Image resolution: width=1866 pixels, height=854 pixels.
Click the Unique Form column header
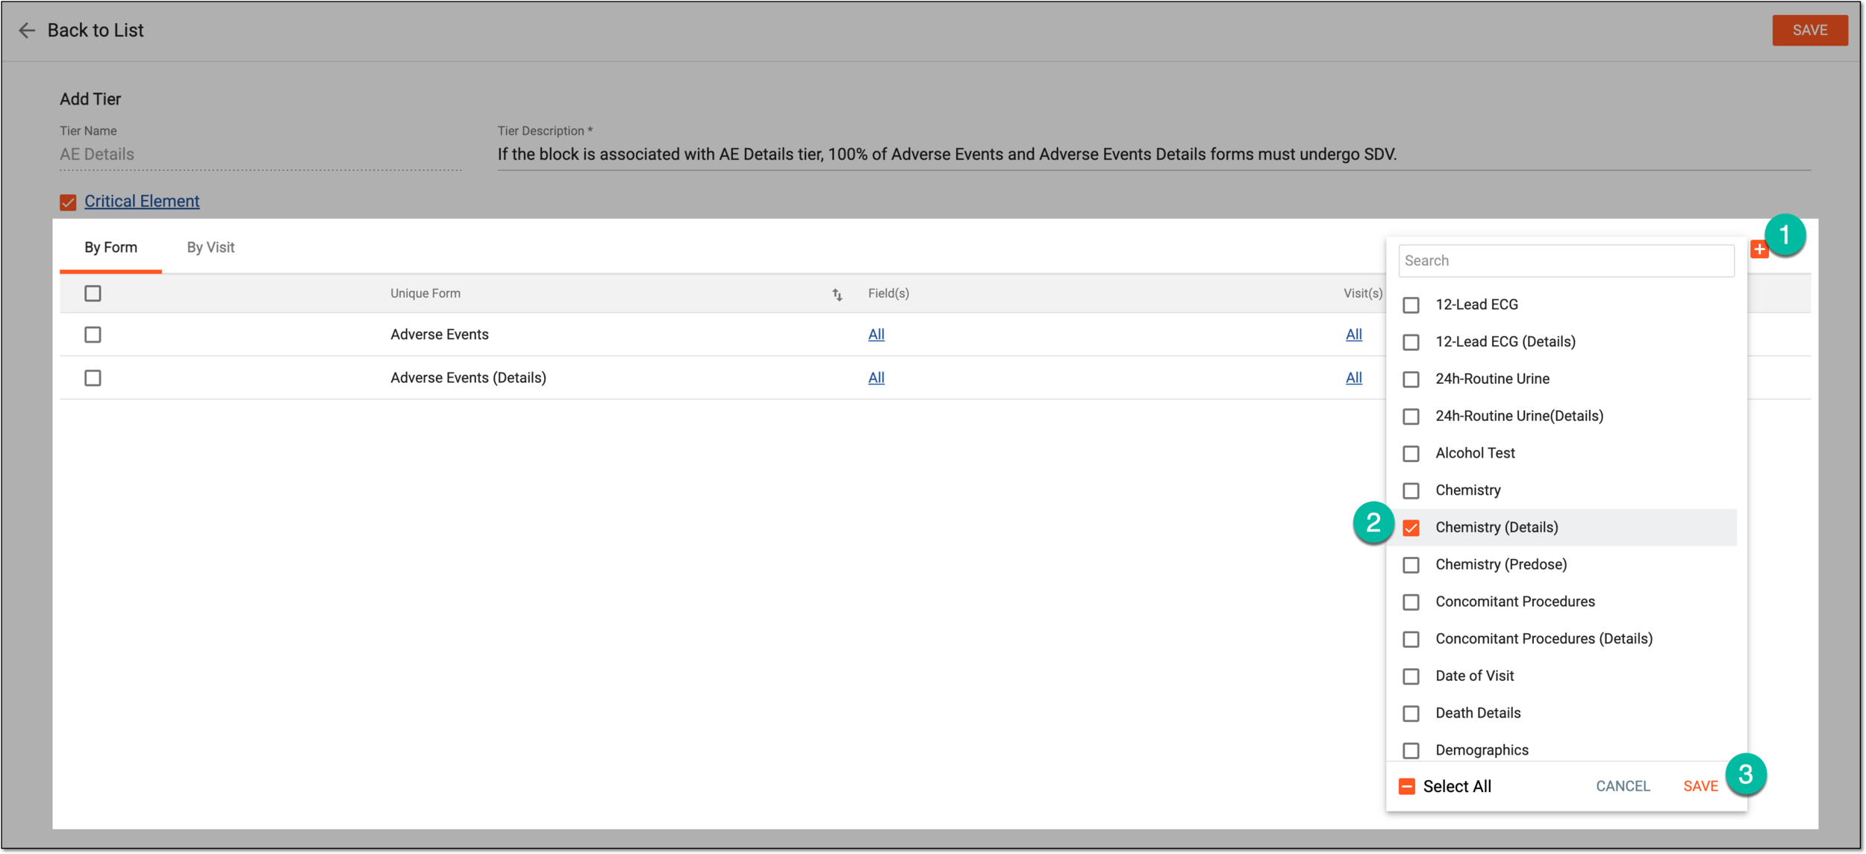point(425,293)
